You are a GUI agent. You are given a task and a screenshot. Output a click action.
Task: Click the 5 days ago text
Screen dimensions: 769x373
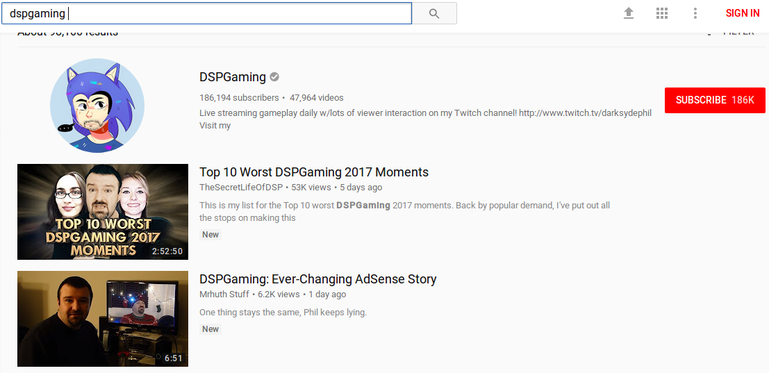coord(361,188)
